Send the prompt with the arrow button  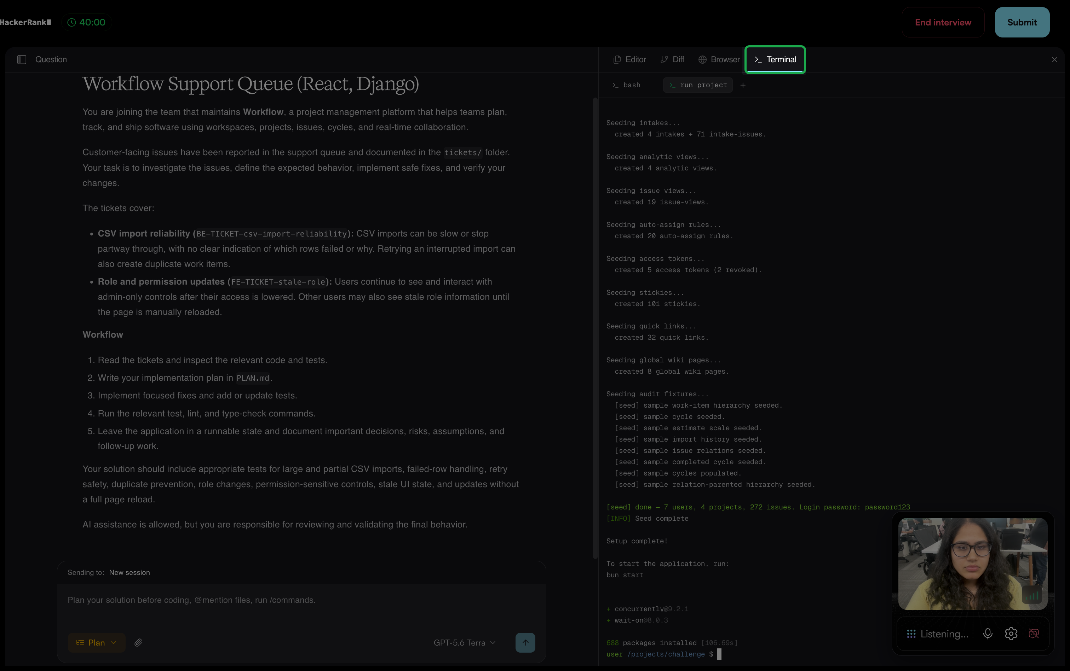(x=525, y=643)
